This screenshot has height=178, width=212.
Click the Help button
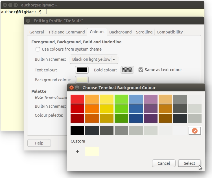tap(39, 143)
